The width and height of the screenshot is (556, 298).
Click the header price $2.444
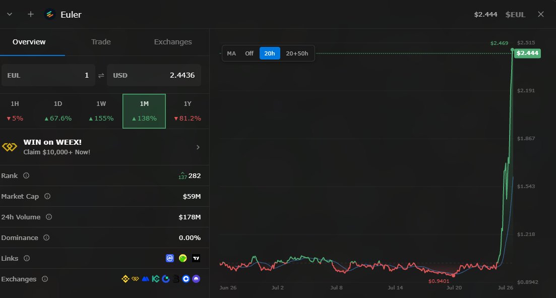(x=486, y=15)
